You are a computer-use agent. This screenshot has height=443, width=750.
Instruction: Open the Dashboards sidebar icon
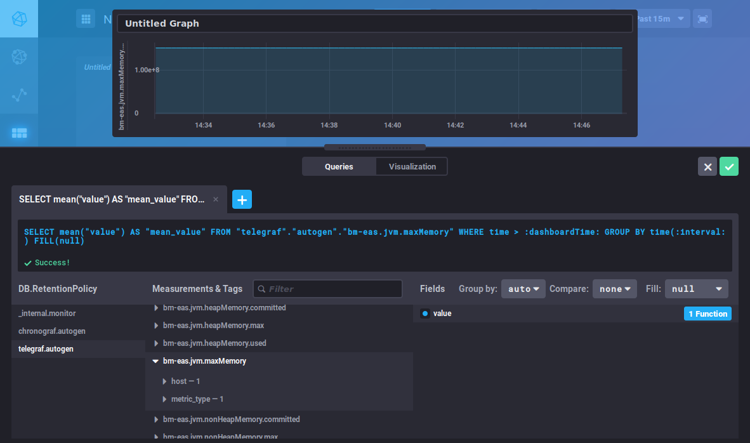19,133
